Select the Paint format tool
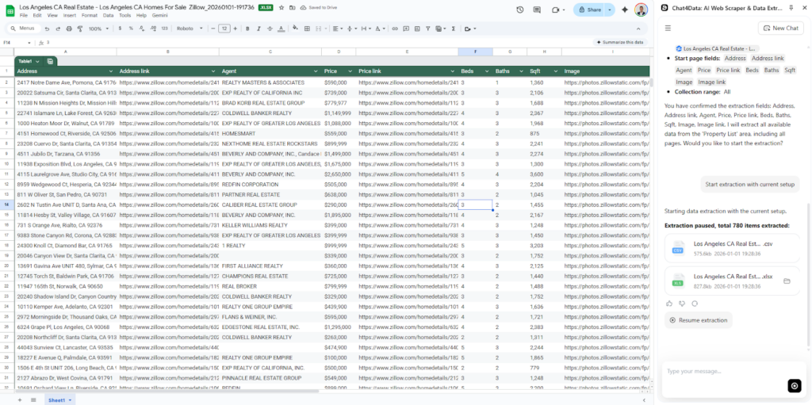 click(x=80, y=29)
